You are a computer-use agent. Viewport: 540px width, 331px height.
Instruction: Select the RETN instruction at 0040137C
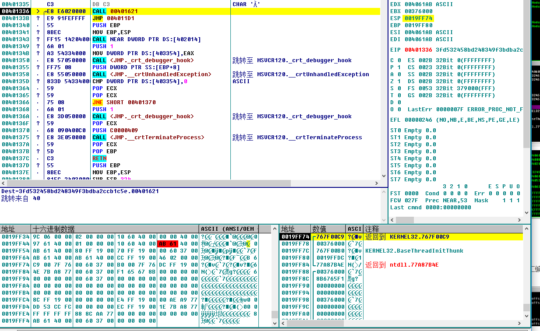[x=99, y=158]
